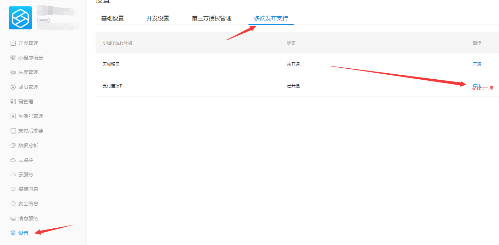The height and width of the screenshot is (245, 499).
Task: Click the 操作 column header
Action: 477,43
